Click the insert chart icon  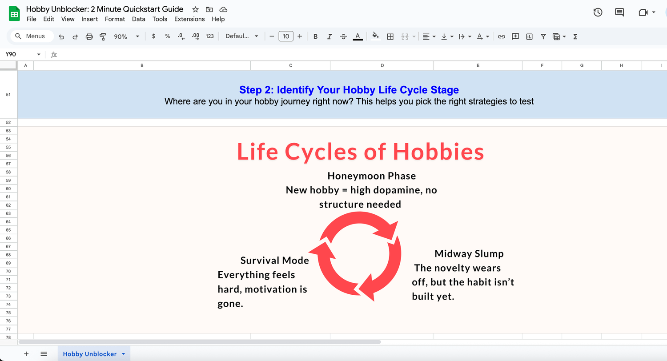(529, 36)
